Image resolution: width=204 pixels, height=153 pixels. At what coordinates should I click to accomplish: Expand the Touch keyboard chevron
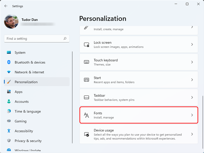coord(192,62)
